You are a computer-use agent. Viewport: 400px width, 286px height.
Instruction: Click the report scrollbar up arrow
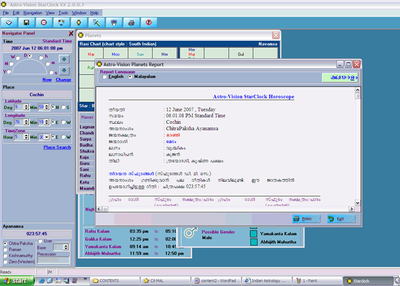tap(358, 90)
